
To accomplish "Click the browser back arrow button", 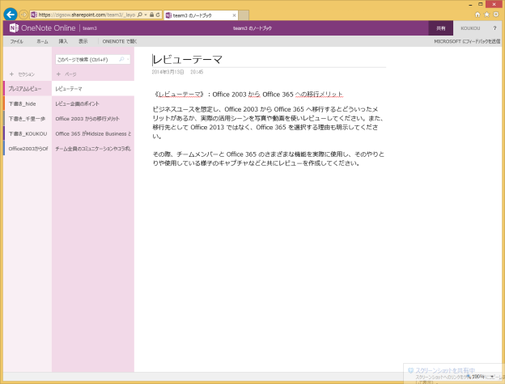I will (x=10, y=15).
